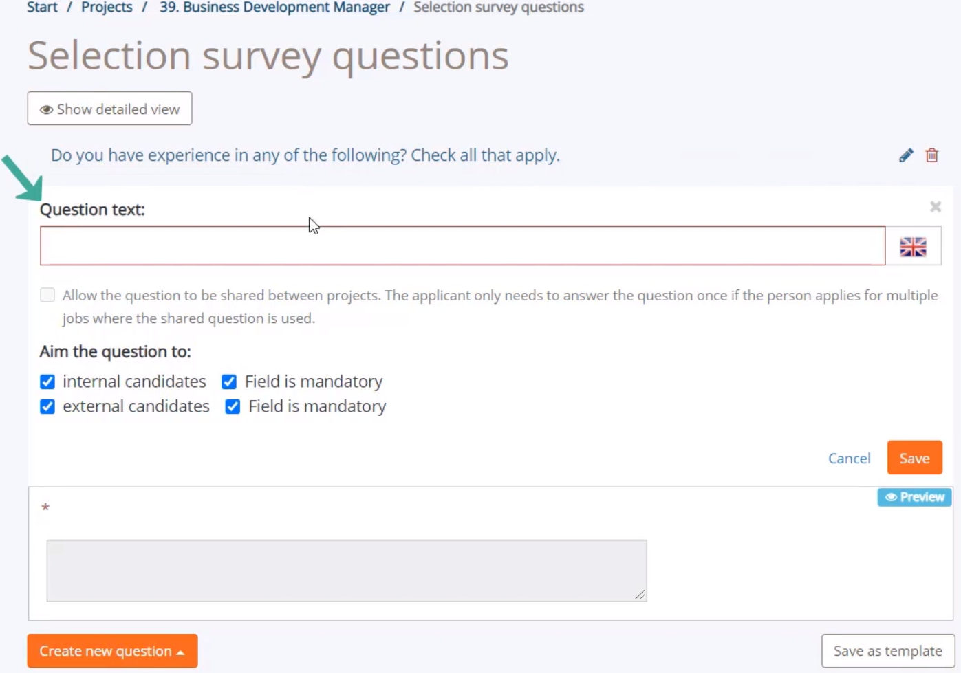Disable mandatory field for external candidates
Screen dimensions: 961x673
(x=233, y=406)
